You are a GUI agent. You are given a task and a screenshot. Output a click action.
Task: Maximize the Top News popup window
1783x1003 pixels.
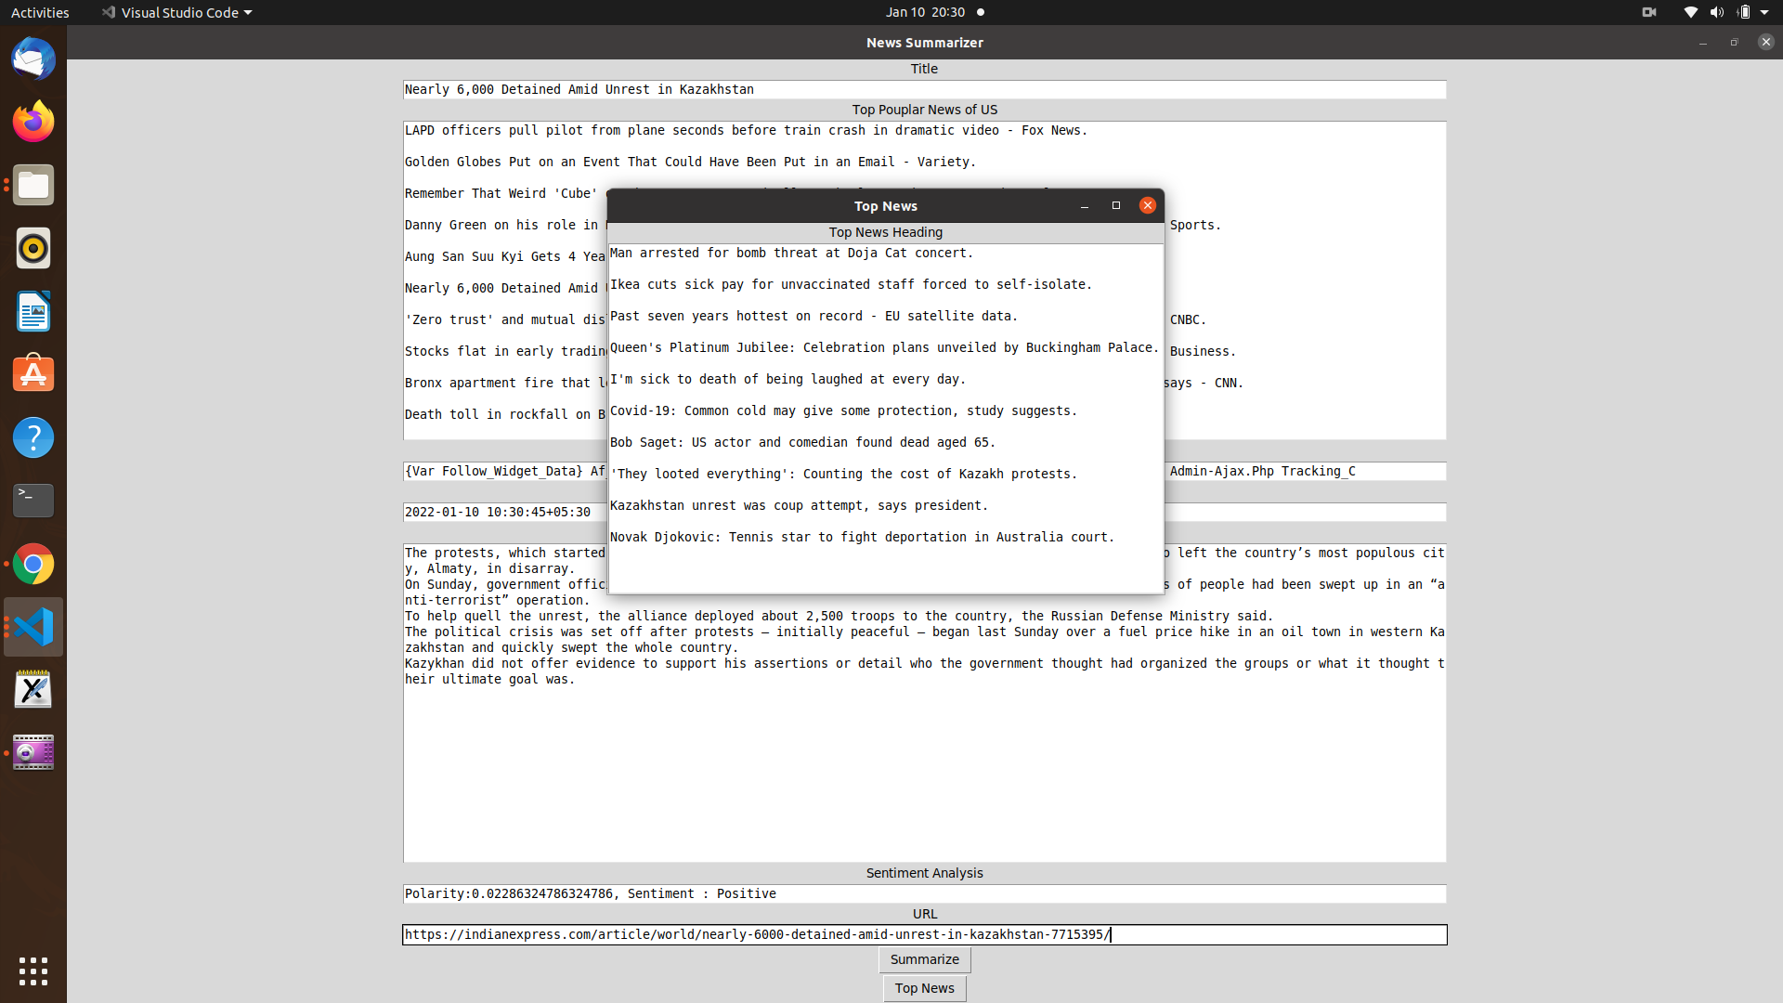pos(1116,205)
